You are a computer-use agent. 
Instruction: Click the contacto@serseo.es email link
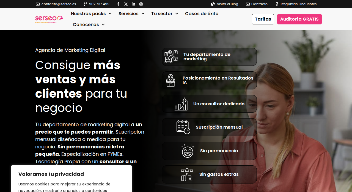coord(59,4)
